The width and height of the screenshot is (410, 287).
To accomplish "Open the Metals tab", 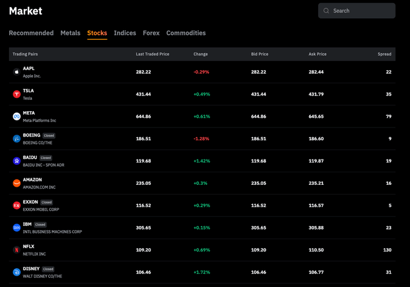I will click(70, 33).
